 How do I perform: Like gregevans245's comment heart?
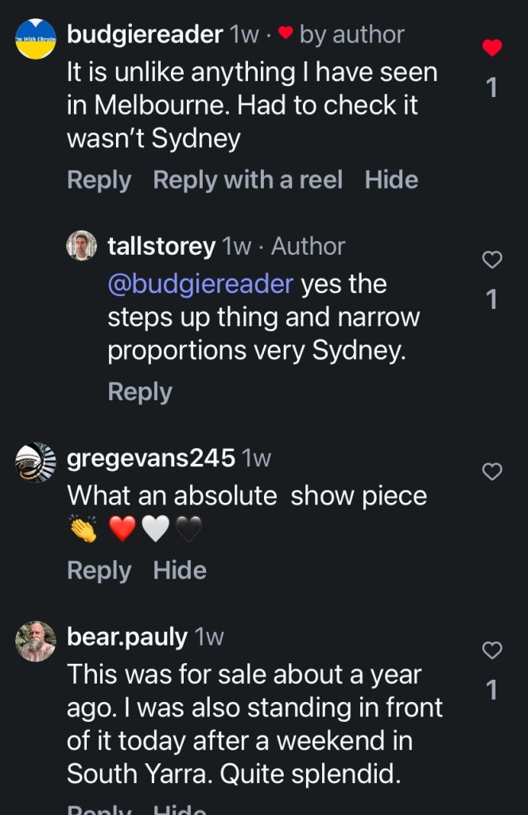click(492, 472)
